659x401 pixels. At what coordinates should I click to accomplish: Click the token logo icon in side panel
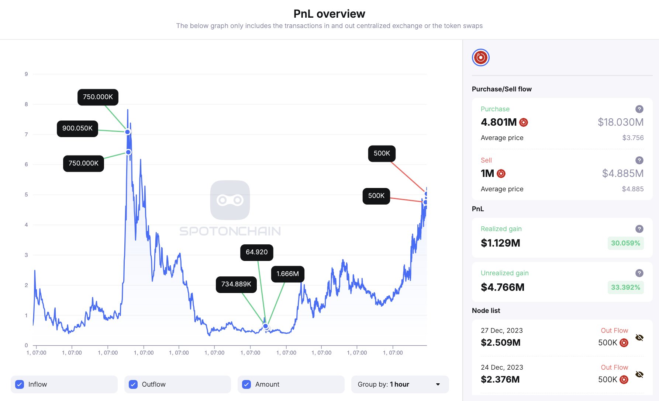pyautogui.click(x=480, y=57)
